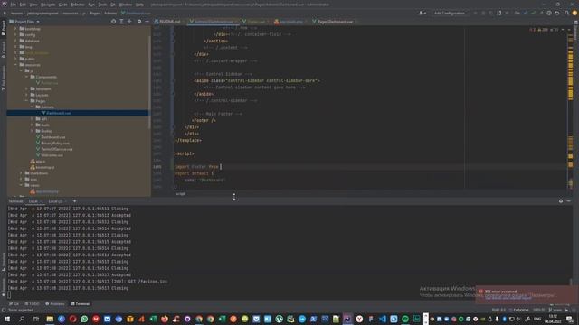Open the Code menu
Screen dimensions: 579x325
pyautogui.click(x=63, y=5)
